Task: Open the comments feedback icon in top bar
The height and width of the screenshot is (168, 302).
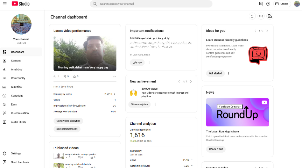Action: tap(261, 3)
